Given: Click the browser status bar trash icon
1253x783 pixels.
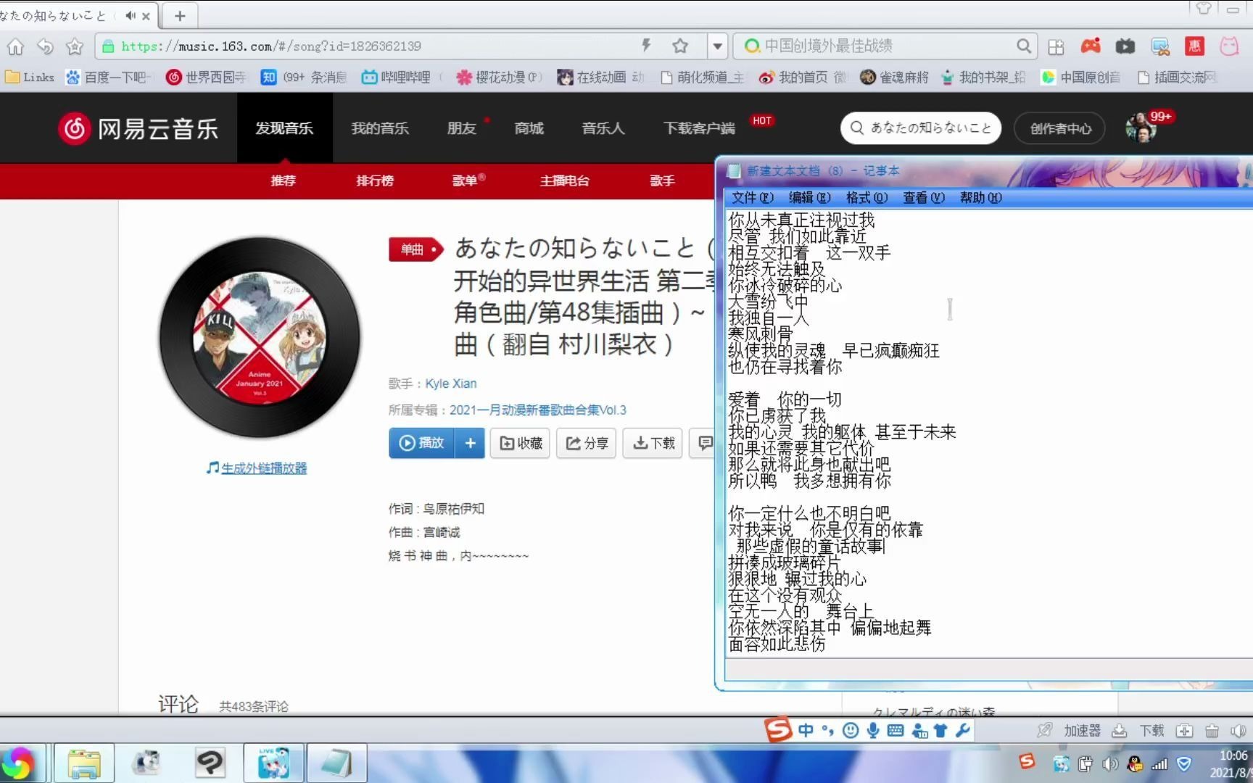Looking at the screenshot, I should [x=1212, y=731].
